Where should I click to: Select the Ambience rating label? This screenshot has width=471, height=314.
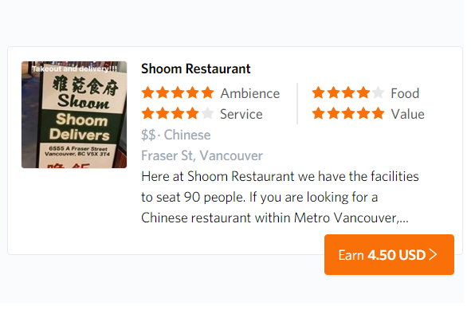tap(250, 93)
